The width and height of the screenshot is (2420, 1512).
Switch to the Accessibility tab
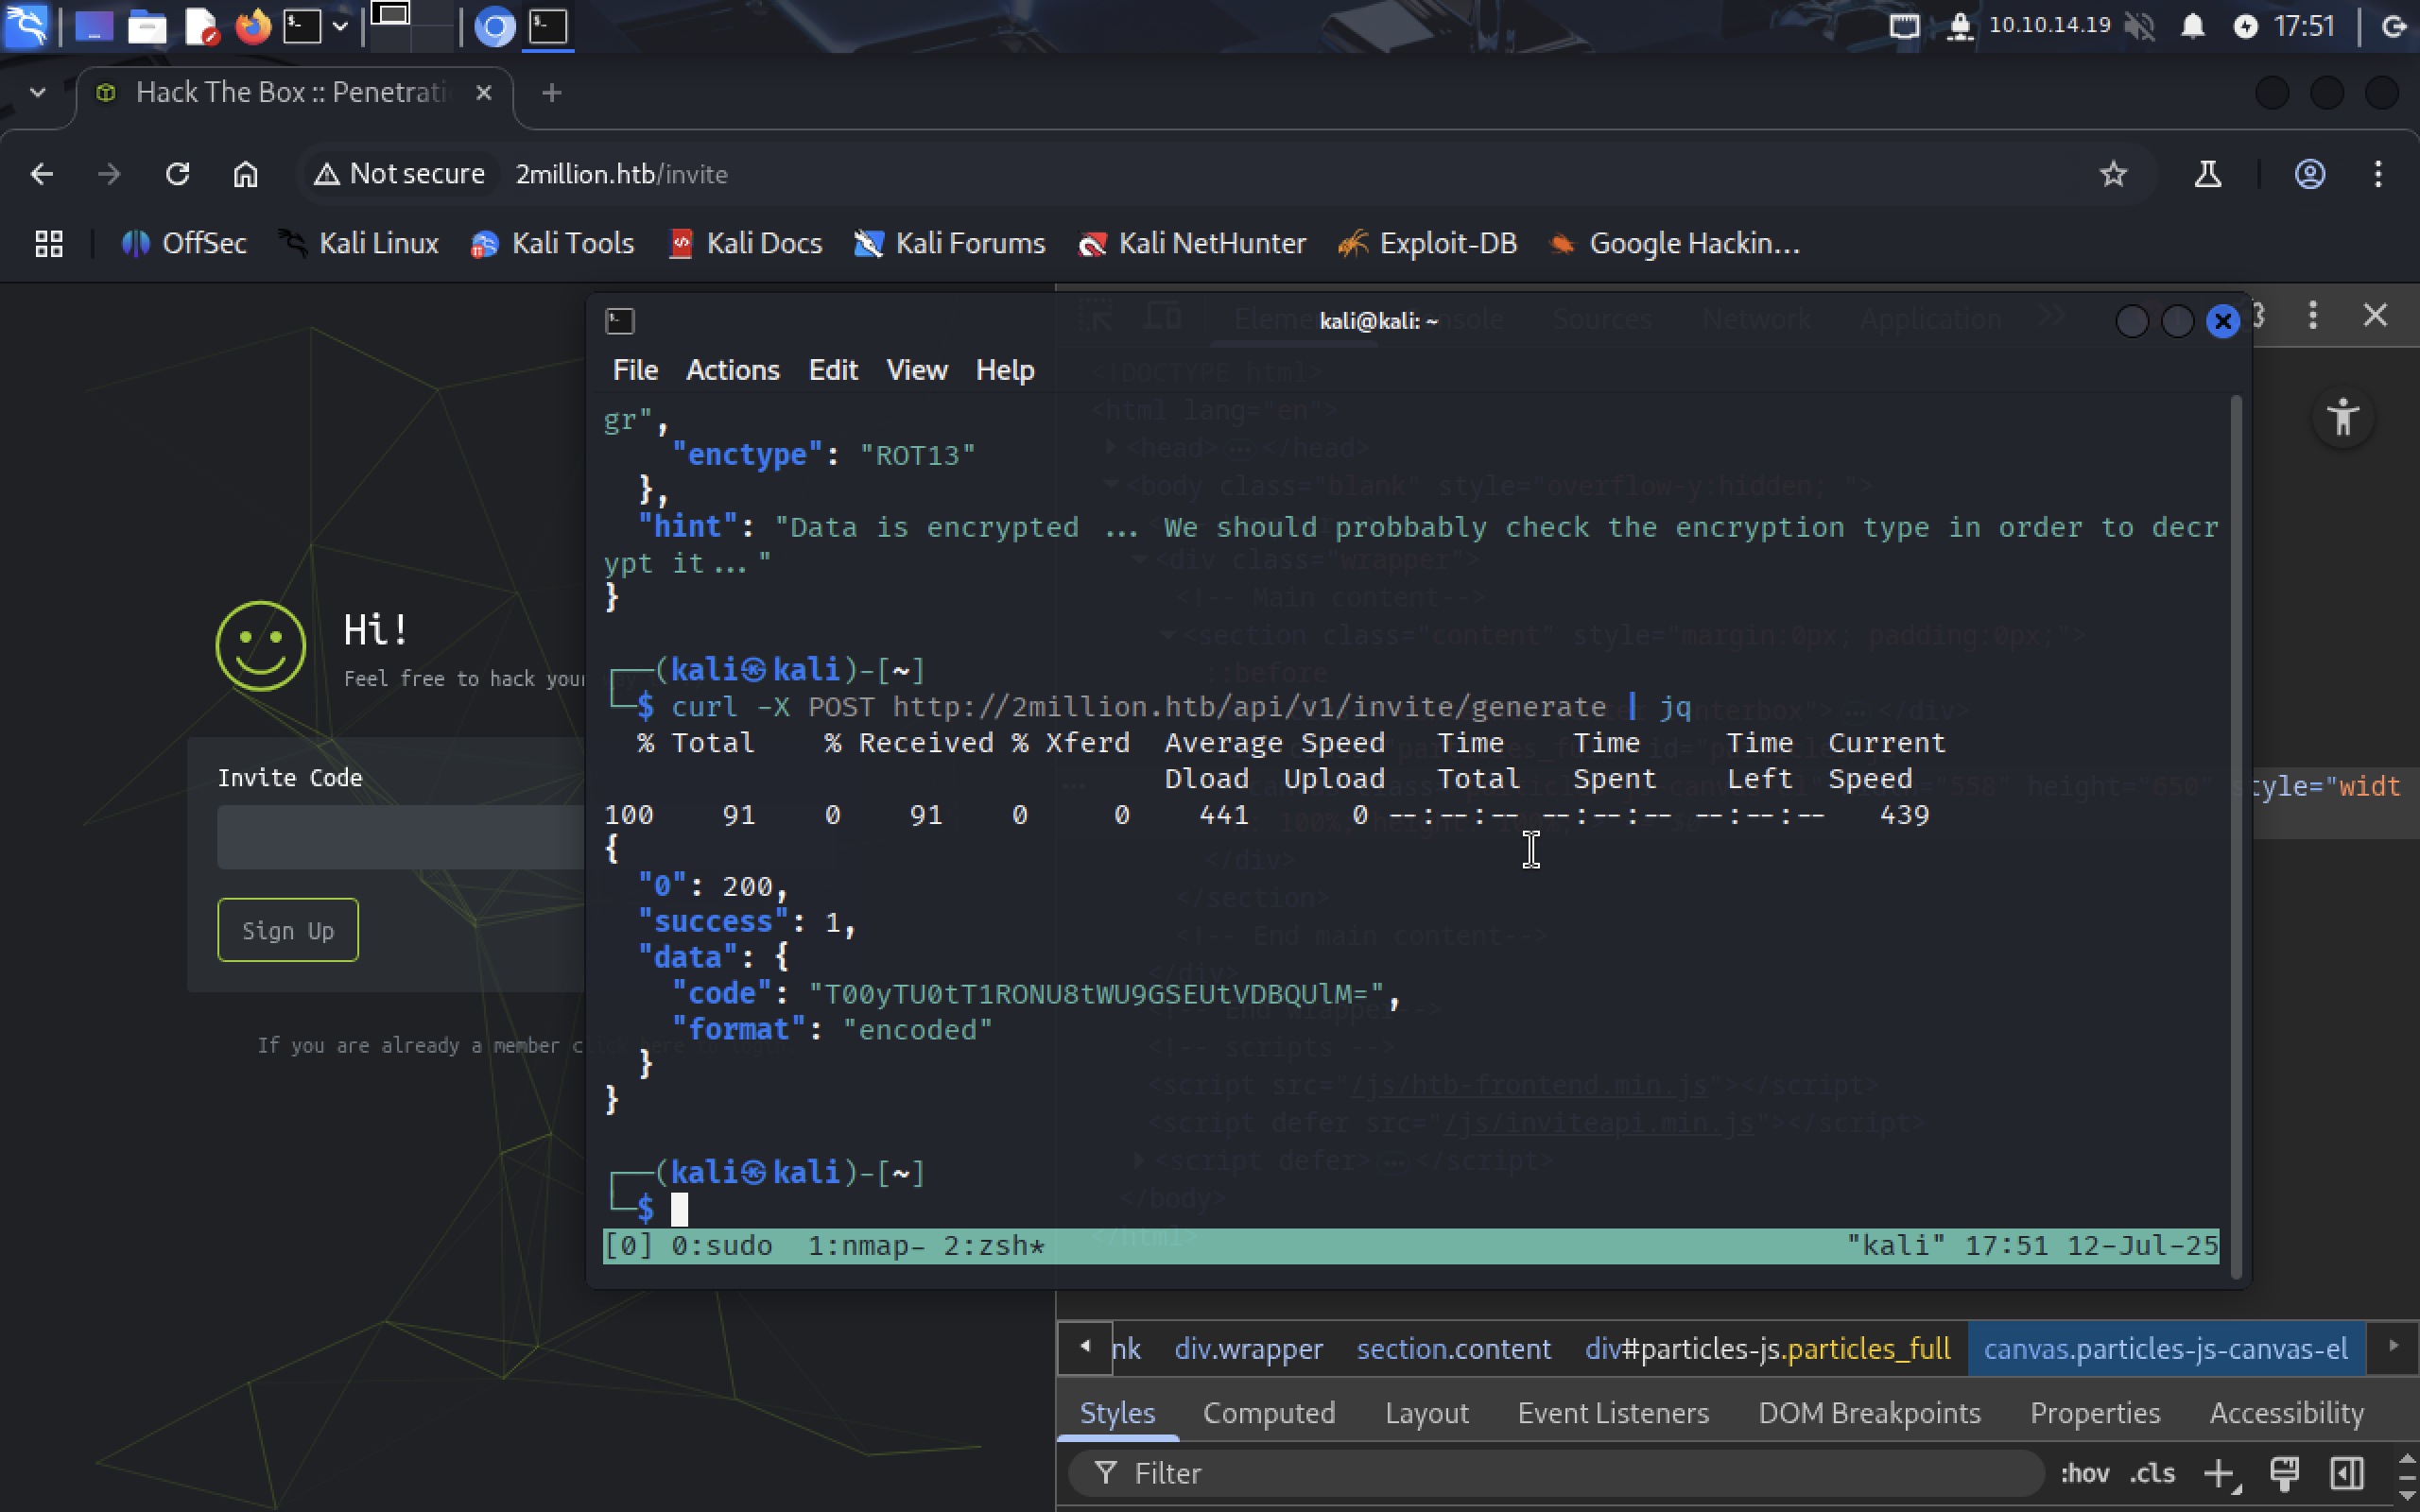tap(2287, 1412)
